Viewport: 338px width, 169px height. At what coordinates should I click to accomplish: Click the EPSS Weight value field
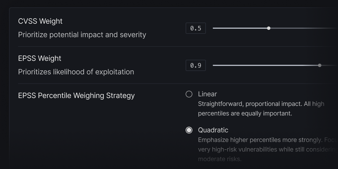196,66
